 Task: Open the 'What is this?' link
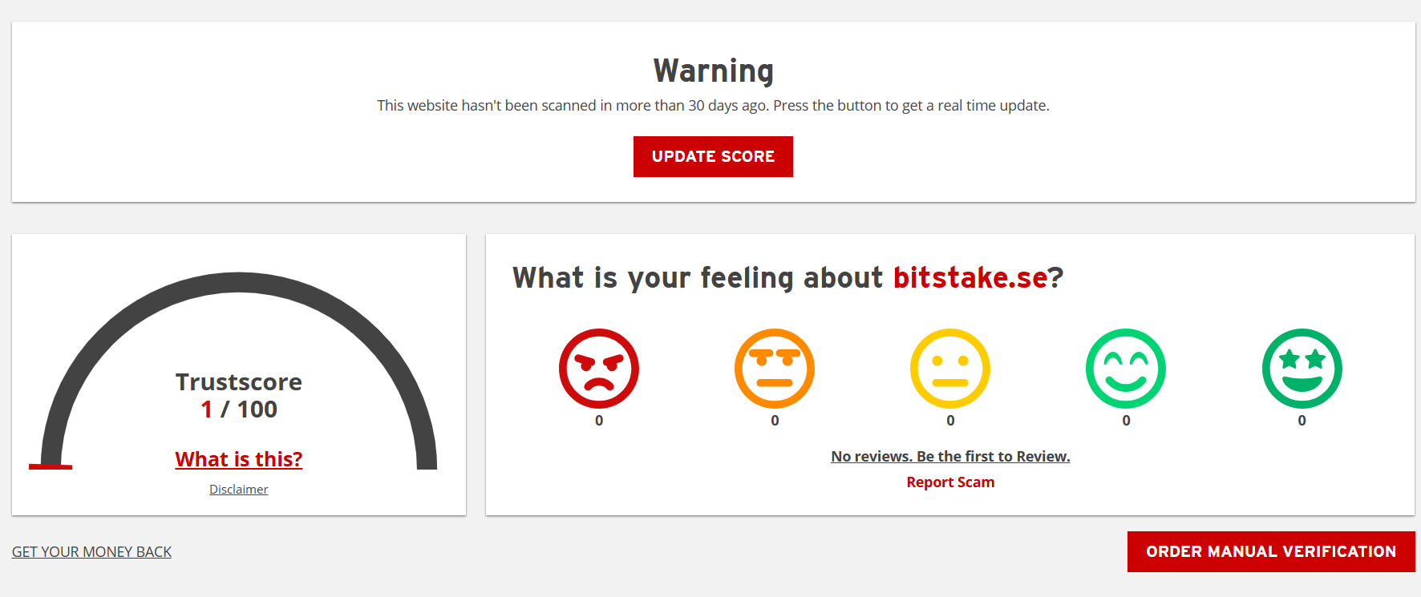click(239, 459)
